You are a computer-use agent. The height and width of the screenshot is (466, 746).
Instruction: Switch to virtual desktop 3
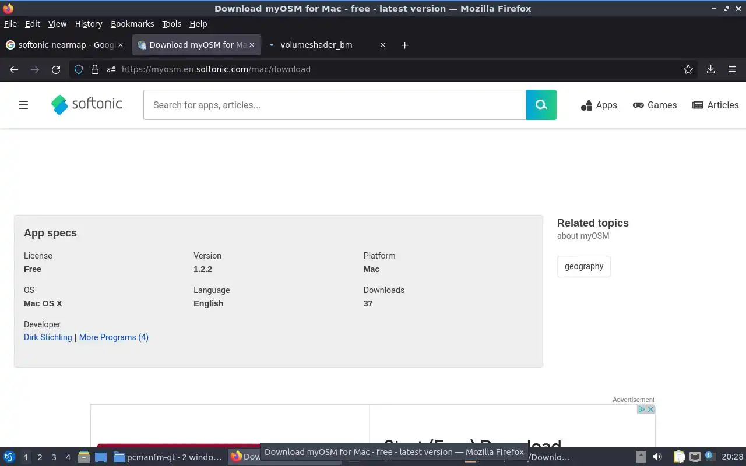click(x=54, y=457)
